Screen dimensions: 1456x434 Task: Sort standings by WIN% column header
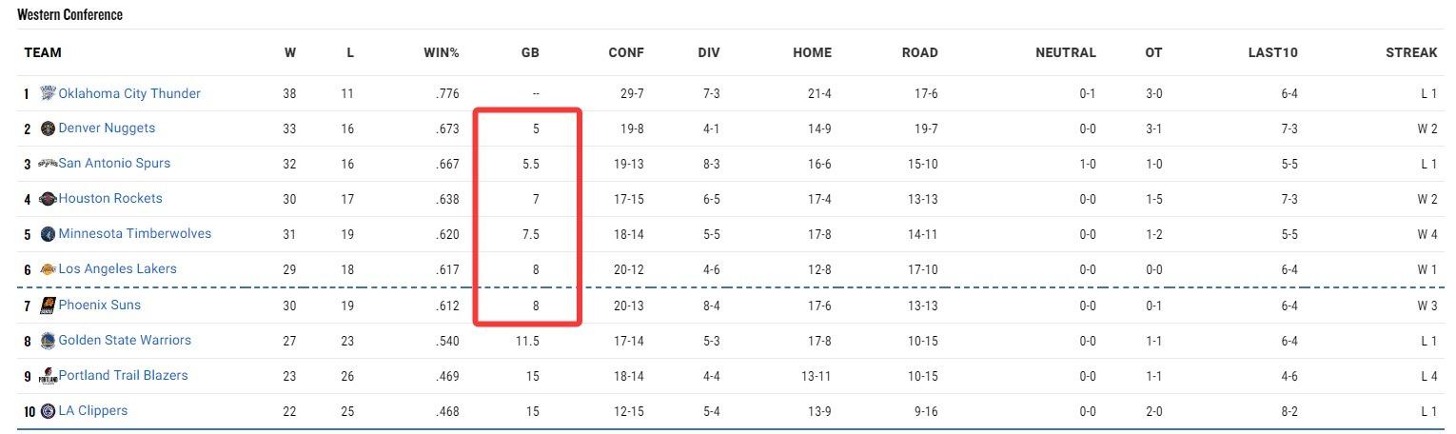coord(442,52)
